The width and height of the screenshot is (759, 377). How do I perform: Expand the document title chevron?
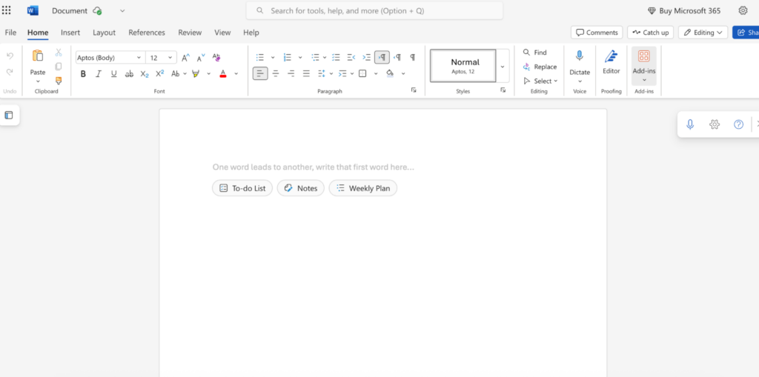click(x=122, y=10)
